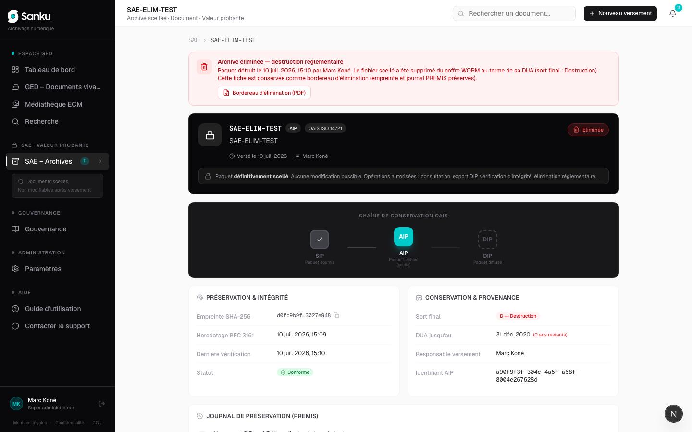The height and width of the screenshot is (432, 692).
Task: Open Paramètres settings gear icon
Action: 15,269
